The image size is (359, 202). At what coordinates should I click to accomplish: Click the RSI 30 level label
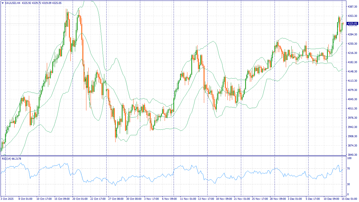coord(349,184)
